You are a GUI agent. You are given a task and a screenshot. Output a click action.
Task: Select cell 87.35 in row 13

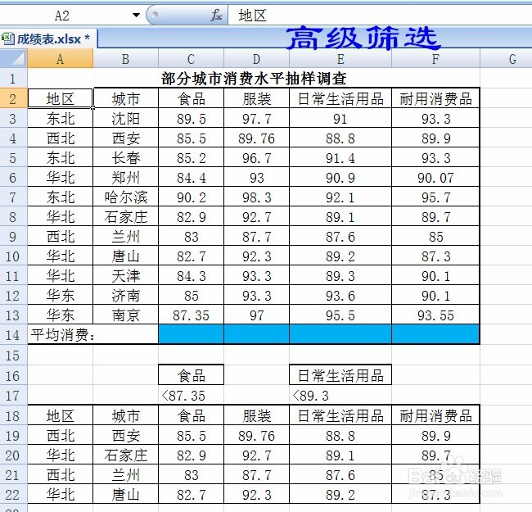point(191,315)
